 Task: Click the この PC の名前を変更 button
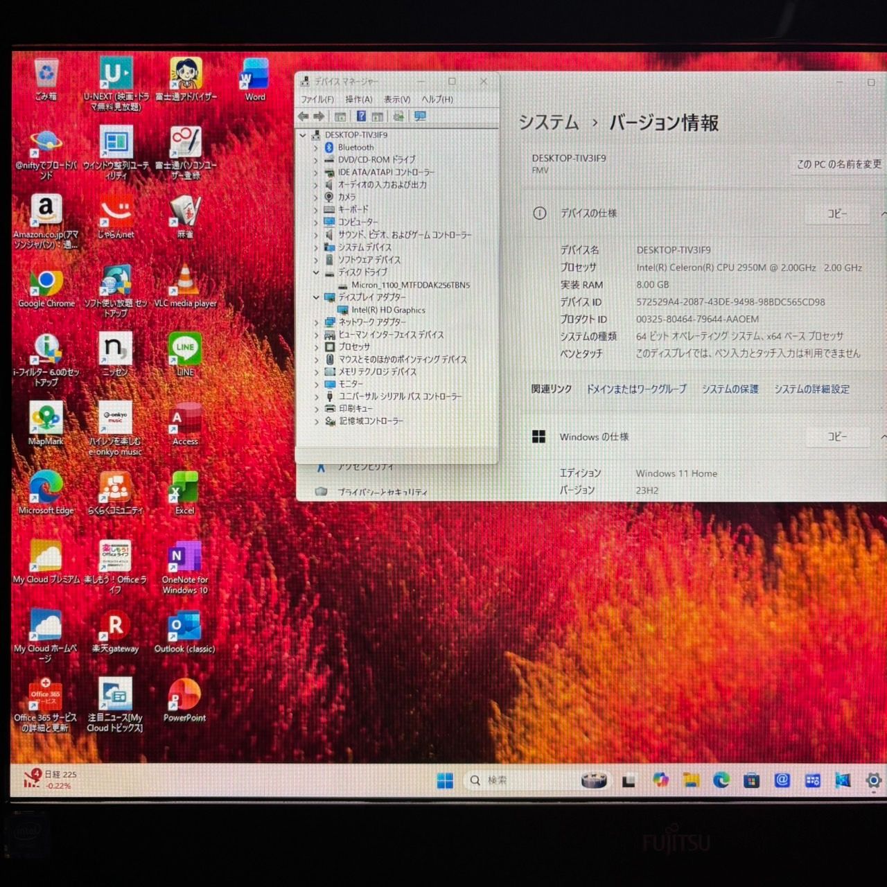pyautogui.click(x=838, y=164)
